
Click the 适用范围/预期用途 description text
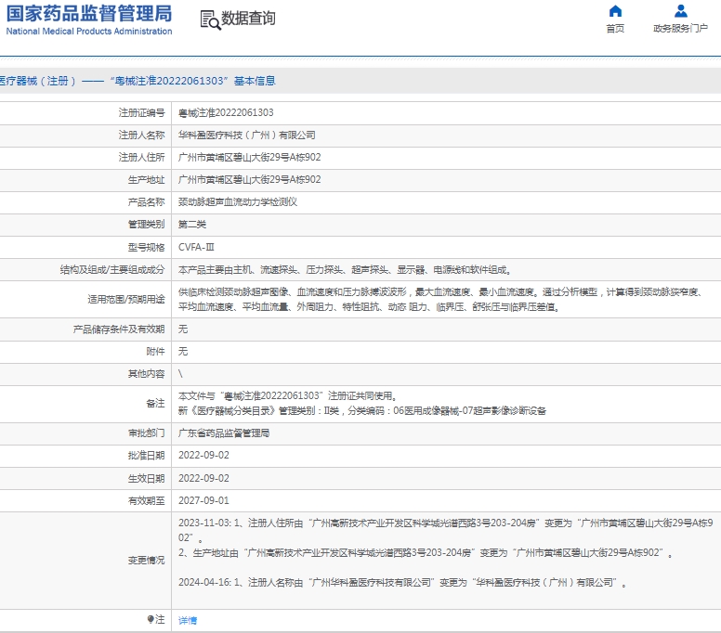[x=440, y=299]
